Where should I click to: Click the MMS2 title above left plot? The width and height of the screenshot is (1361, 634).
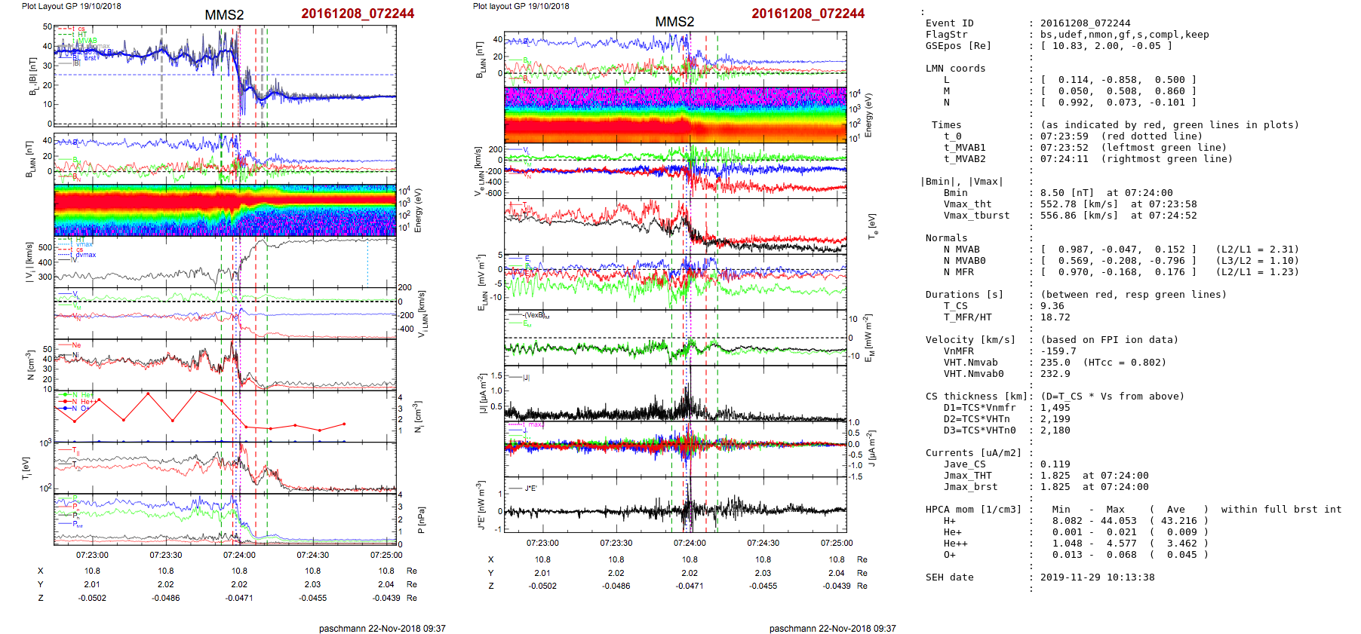point(224,15)
